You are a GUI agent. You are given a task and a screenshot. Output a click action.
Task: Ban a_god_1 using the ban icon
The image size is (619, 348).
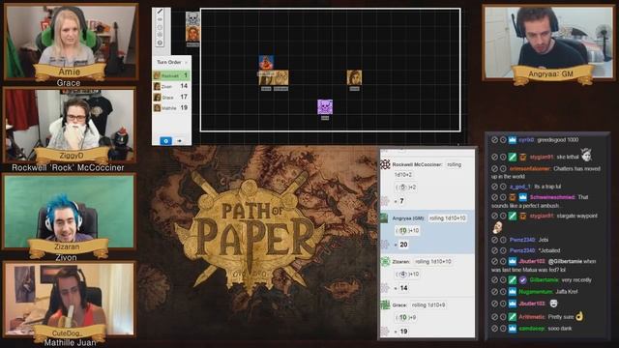[494, 187]
